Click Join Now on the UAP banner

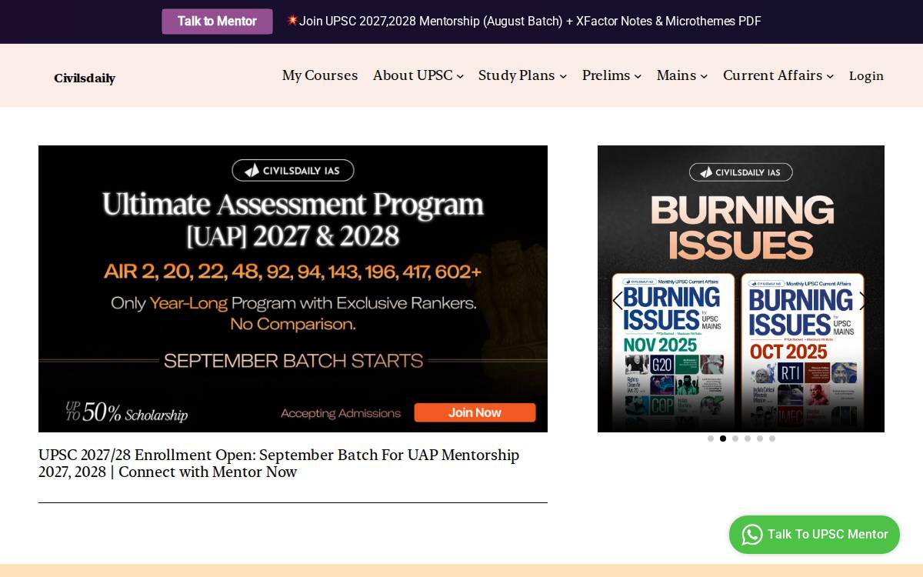coord(475,412)
